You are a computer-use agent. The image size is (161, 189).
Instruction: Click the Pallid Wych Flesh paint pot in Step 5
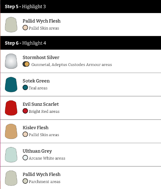[x=11, y=25]
